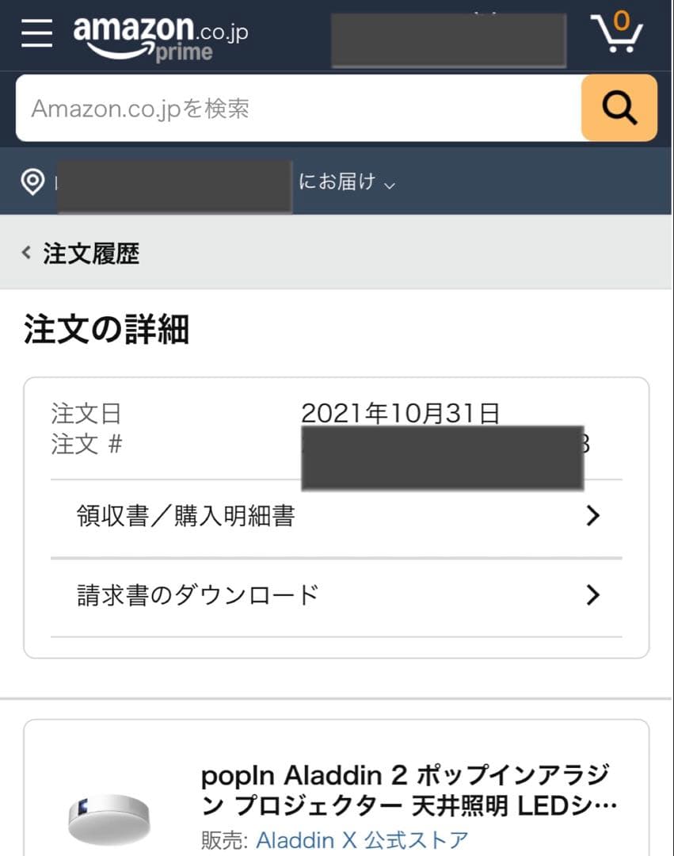Click the back chevron beside 注文履歴

coord(27,254)
